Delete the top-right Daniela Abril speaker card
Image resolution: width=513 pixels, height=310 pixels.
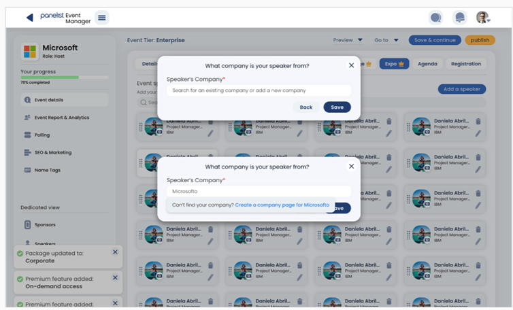click(x=478, y=121)
